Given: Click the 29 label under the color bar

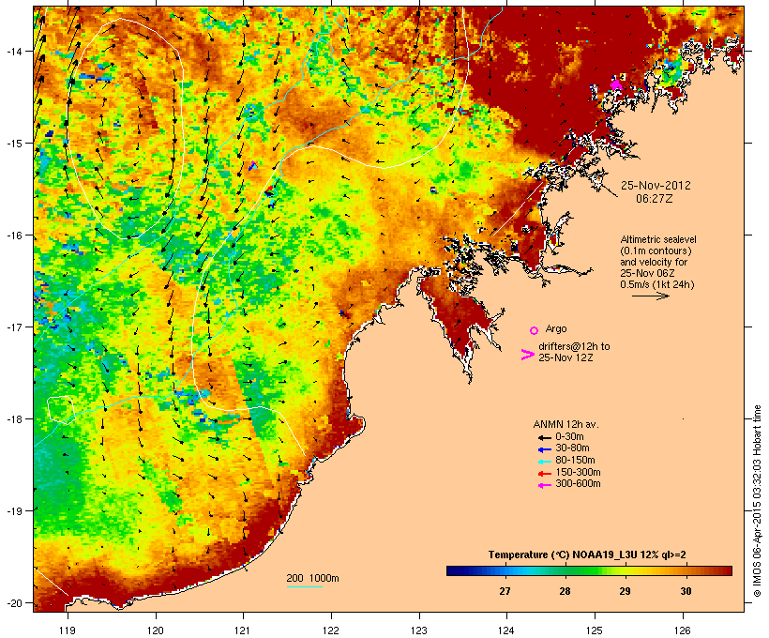Looking at the screenshot, I should (625, 591).
